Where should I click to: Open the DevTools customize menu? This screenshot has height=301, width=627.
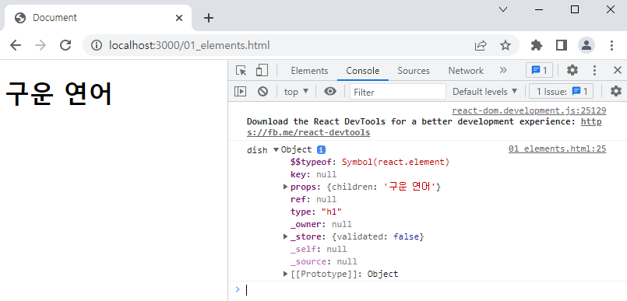(x=594, y=71)
